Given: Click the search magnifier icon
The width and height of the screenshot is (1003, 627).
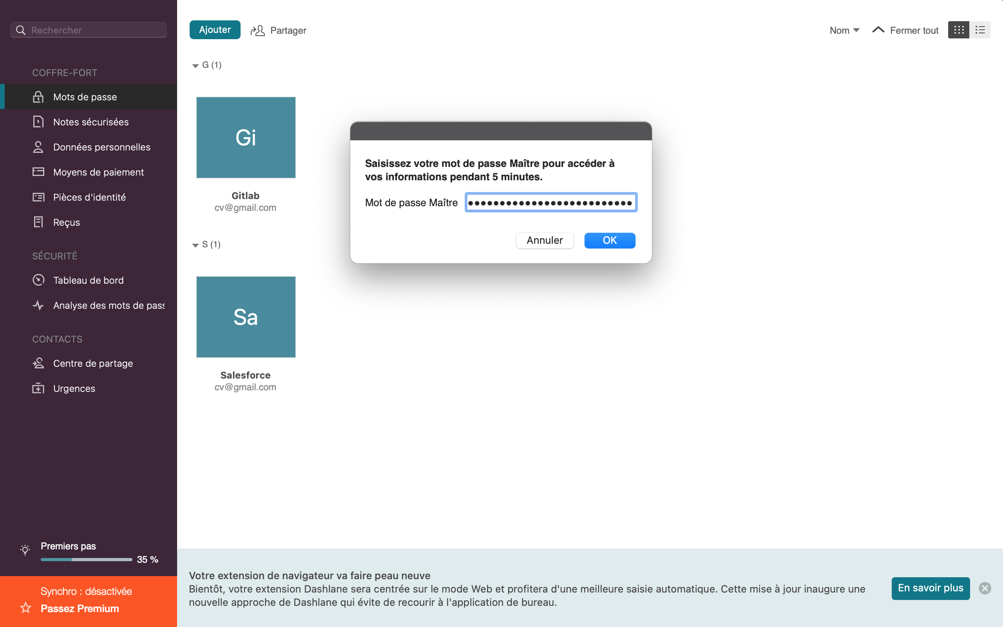Looking at the screenshot, I should [20, 30].
